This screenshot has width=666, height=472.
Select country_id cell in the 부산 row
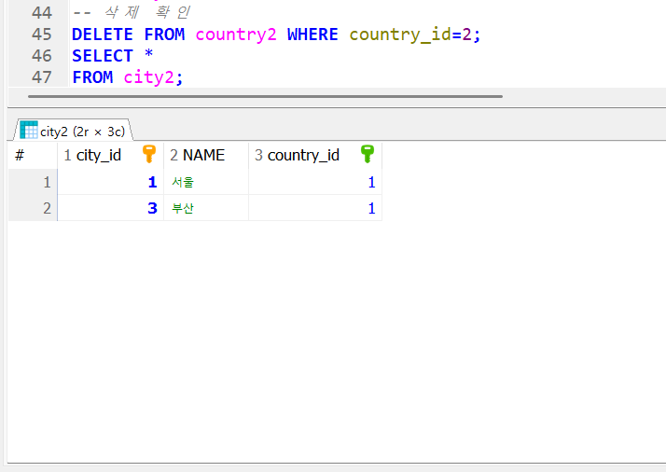pos(315,208)
